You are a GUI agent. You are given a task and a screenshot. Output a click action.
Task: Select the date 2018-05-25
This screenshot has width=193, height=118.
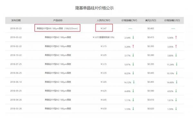[16, 91]
